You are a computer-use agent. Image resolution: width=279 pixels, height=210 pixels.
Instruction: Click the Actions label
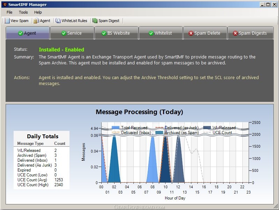click(22, 78)
